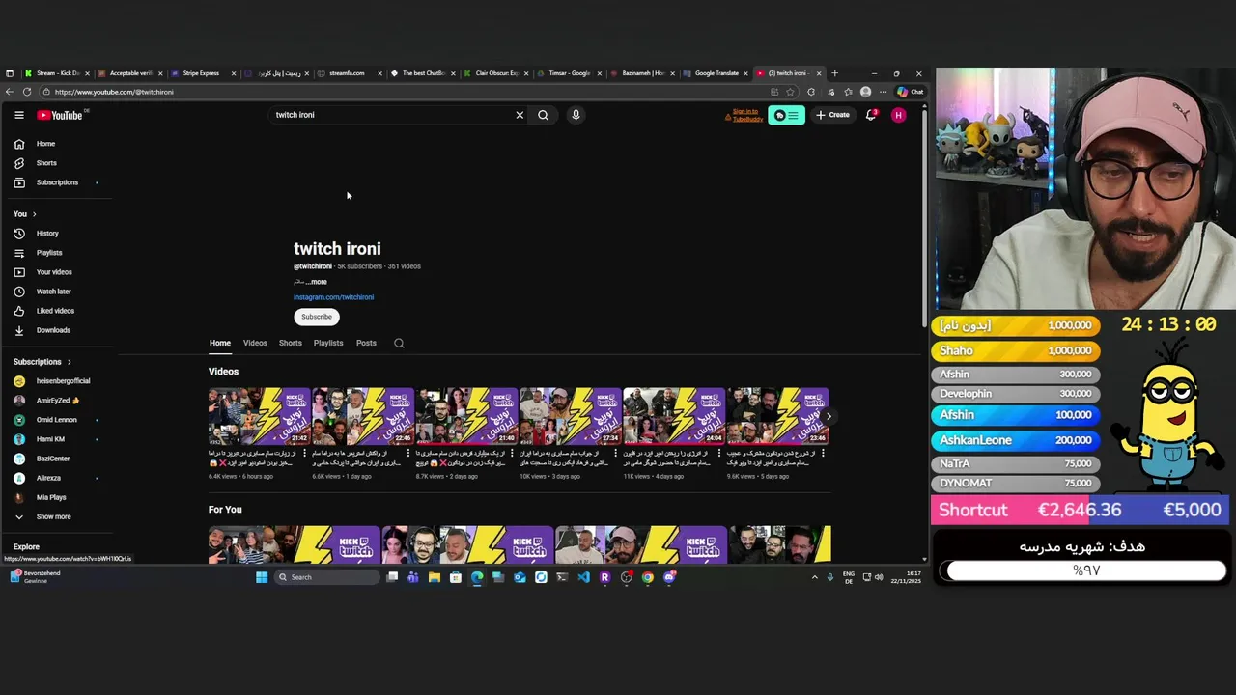Expand the Subscriptions section header chevron

pyautogui.click(x=69, y=362)
